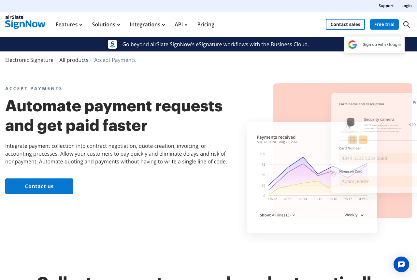Click the security camera thumbnail

click(x=349, y=124)
